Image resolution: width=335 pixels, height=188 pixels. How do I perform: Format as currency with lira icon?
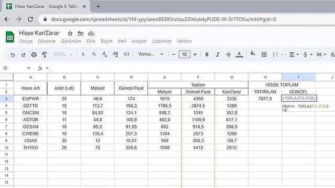tap(83, 54)
